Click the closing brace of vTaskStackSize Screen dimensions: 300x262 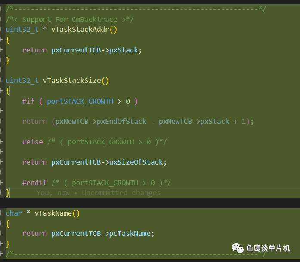8,193
